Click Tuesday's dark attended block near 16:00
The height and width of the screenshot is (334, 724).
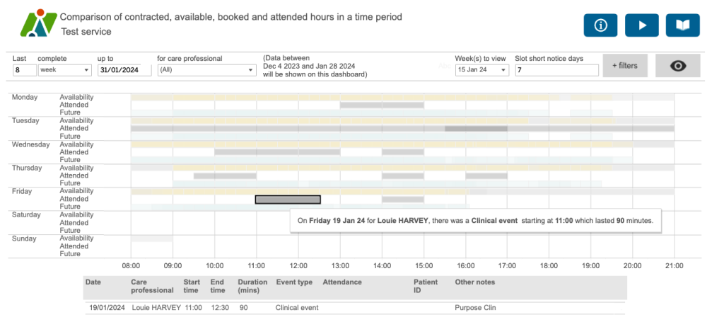coord(476,128)
